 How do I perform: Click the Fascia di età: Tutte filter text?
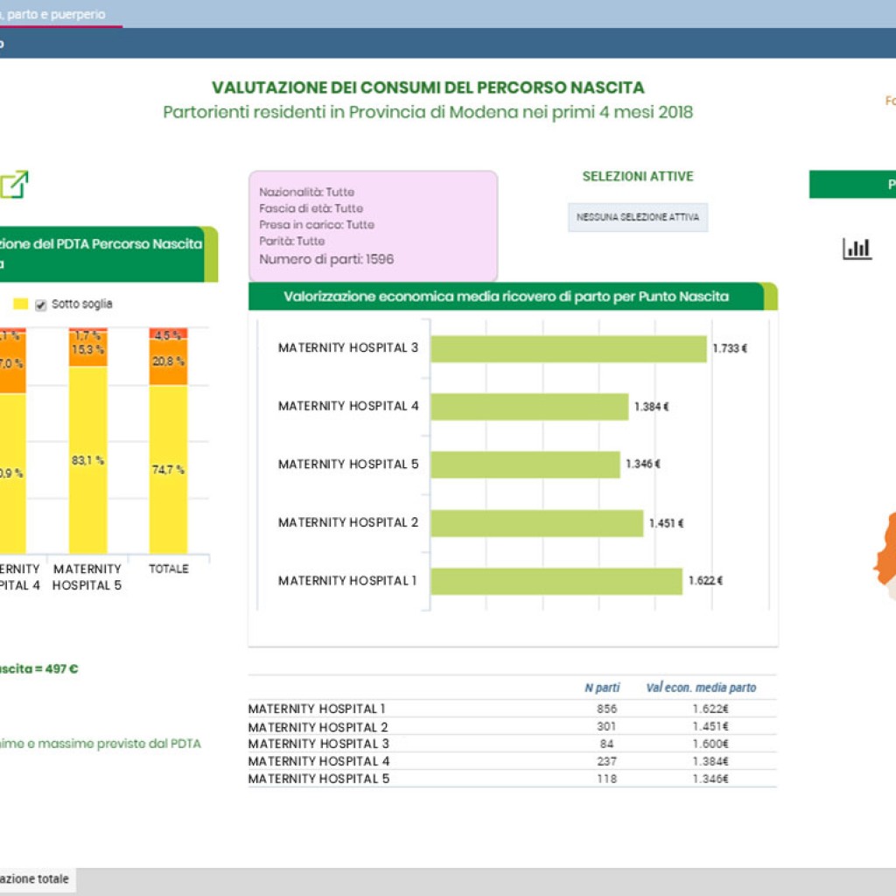tap(311, 208)
